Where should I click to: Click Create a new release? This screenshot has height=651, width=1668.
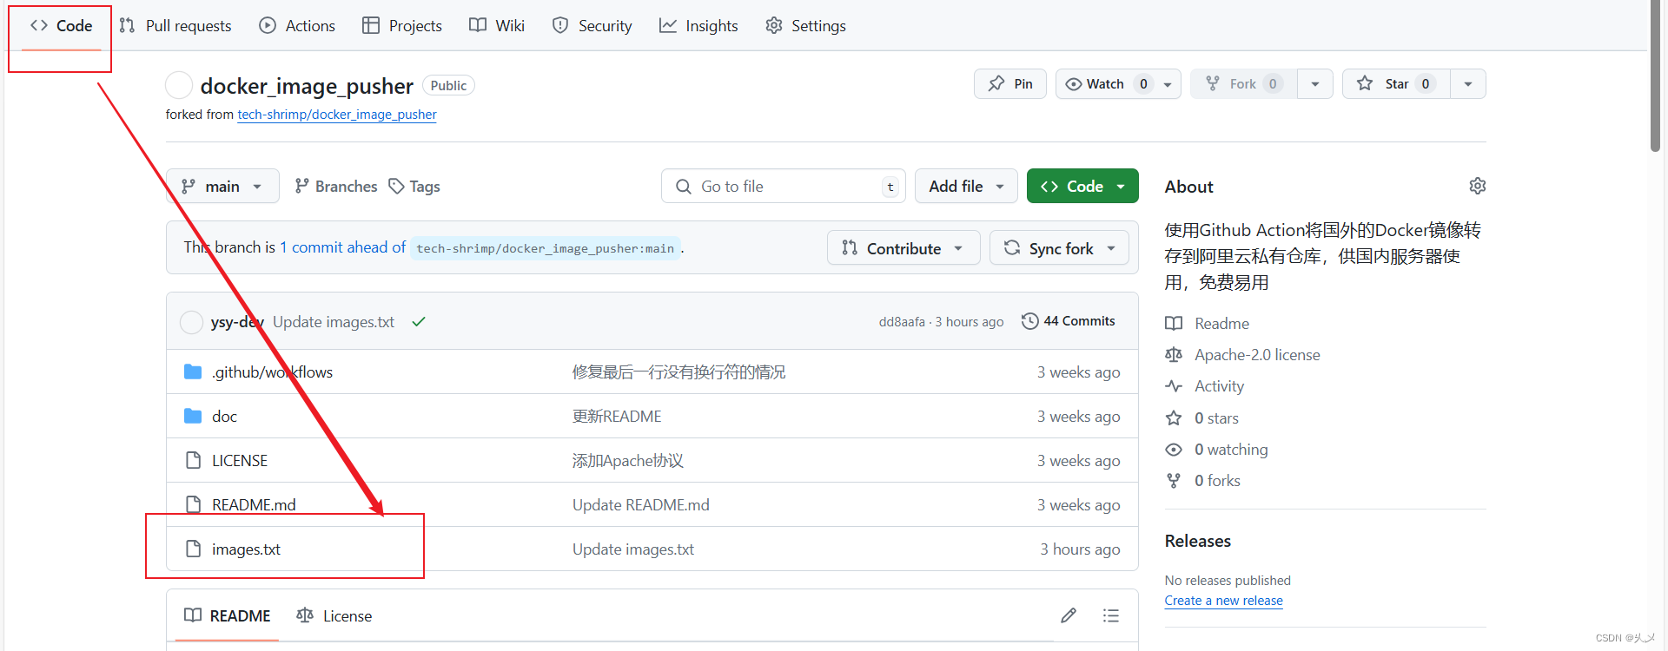click(x=1223, y=601)
